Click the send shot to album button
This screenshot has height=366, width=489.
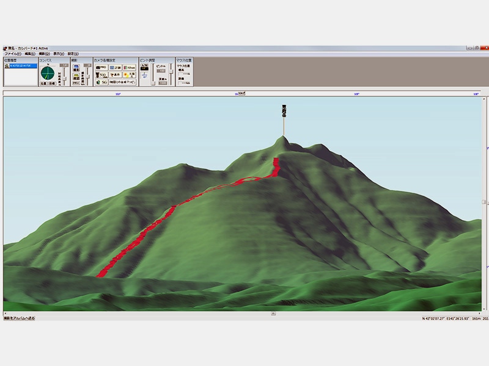coord(20,318)
